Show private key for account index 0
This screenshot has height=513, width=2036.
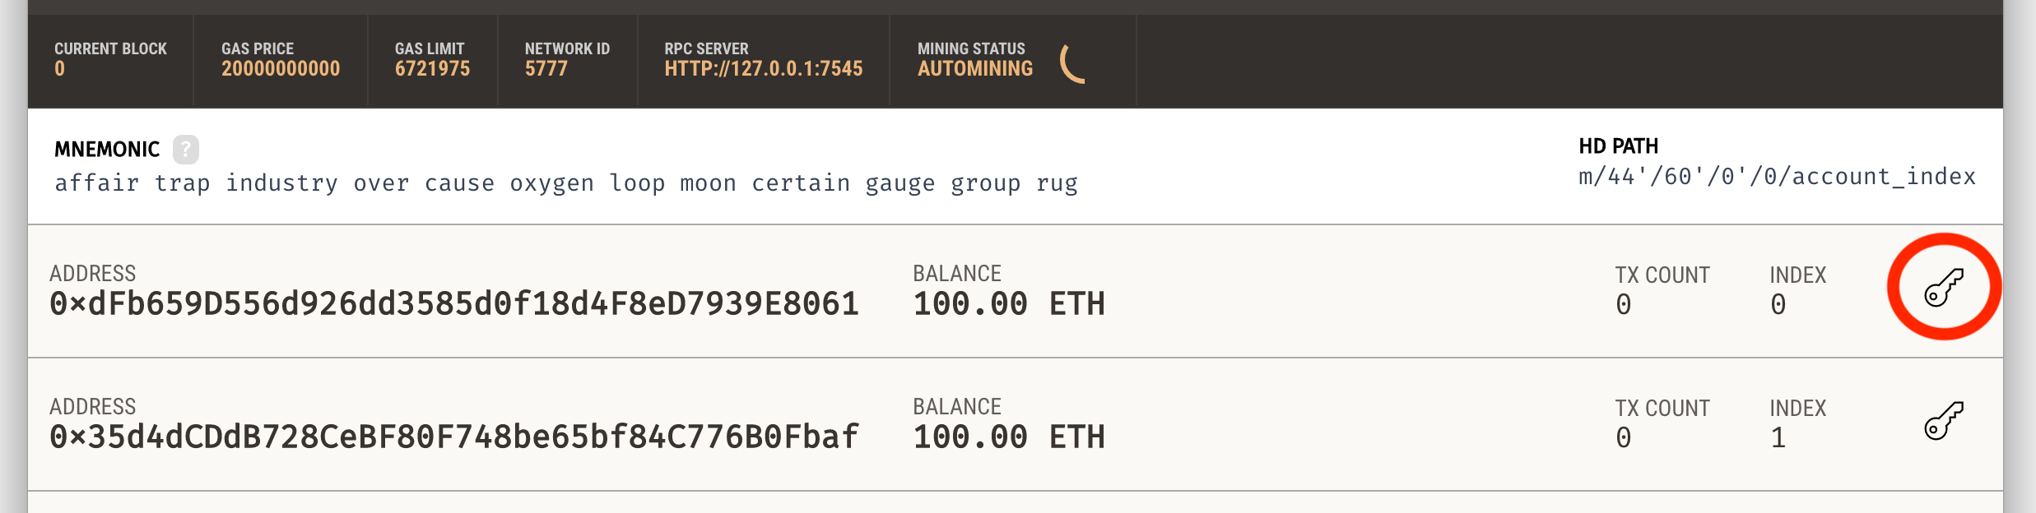[x=1944, y=288]
